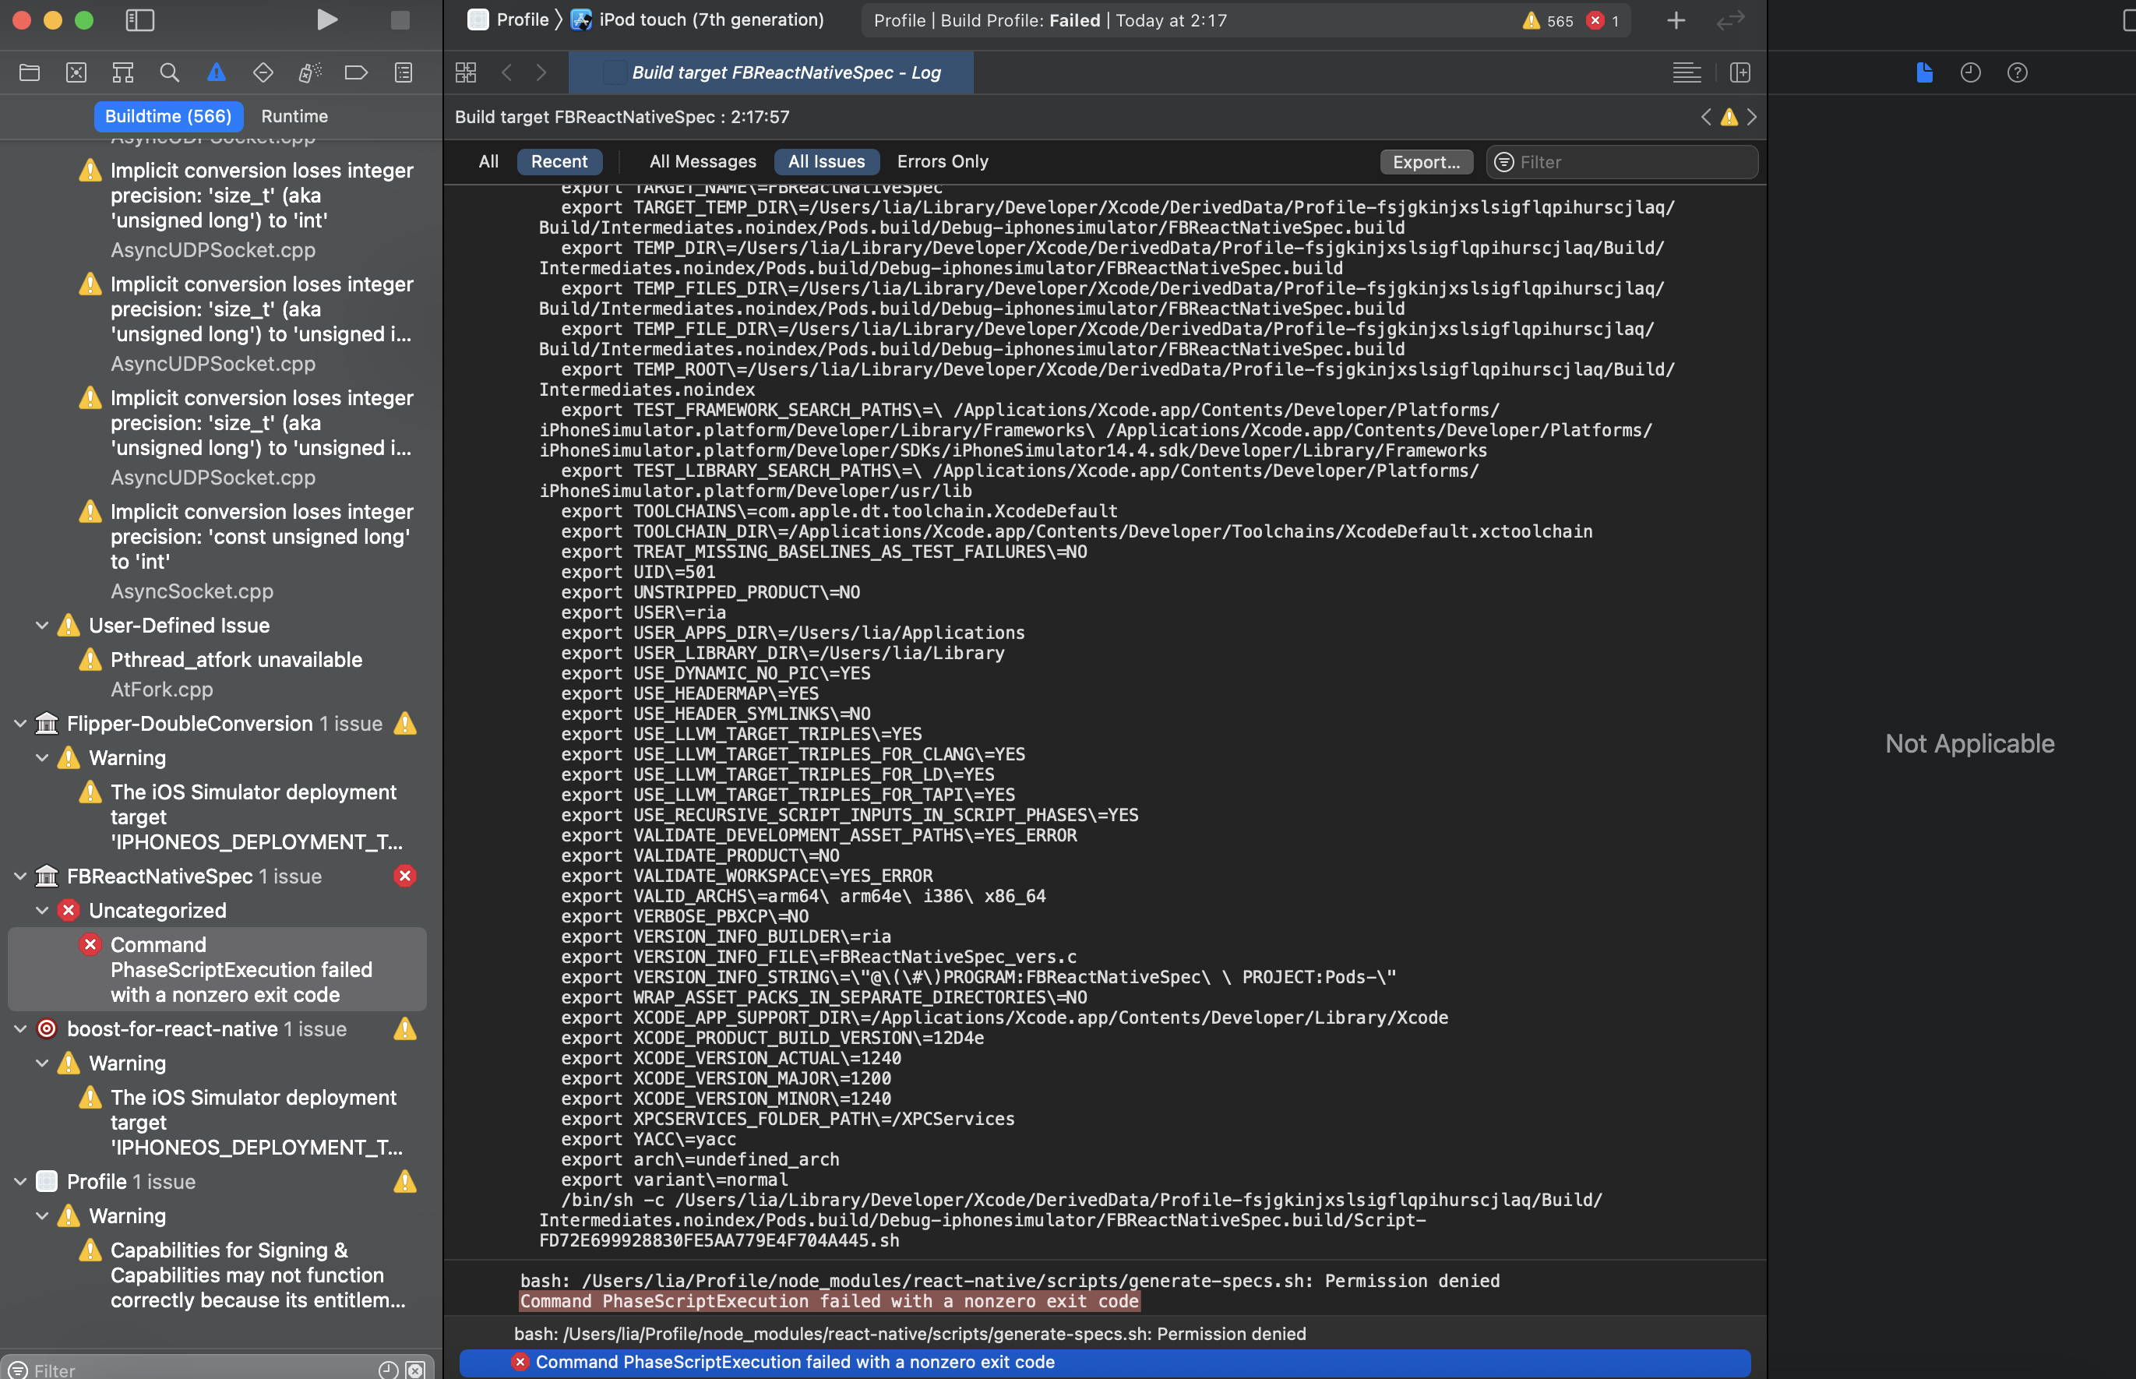Open the Breakpoint navigator icon
Viewport: 2136px width, 1379px height.
click(356, 72)
